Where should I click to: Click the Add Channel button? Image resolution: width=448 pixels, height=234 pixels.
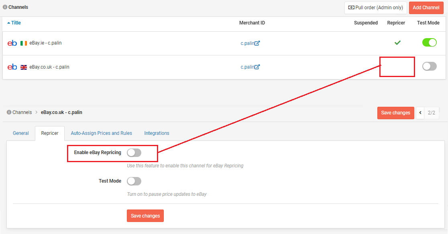point(426,8)
